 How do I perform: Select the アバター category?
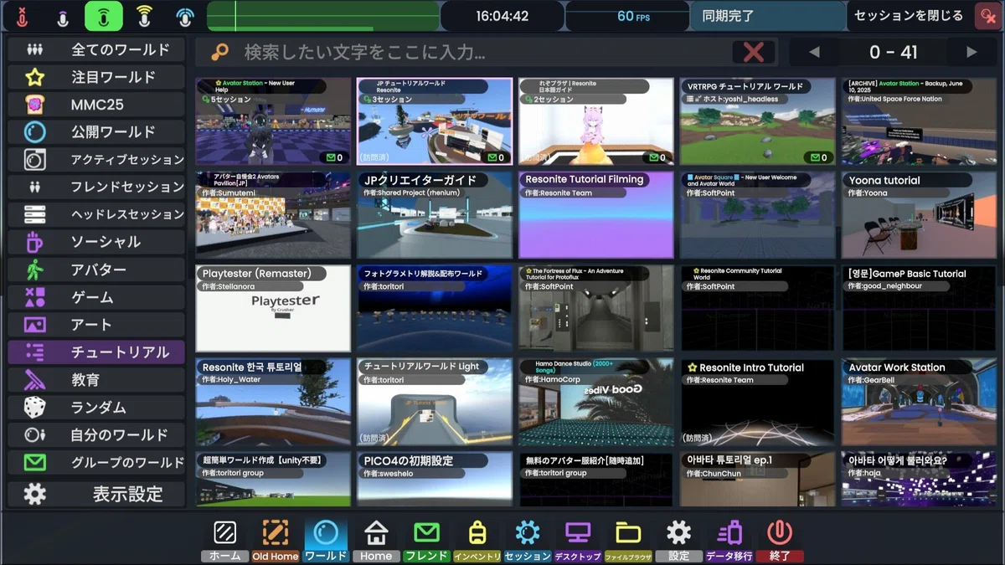point(96,270)
